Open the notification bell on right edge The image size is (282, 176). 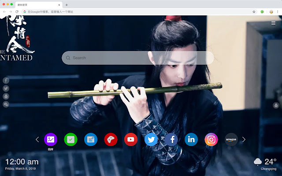pyautogui.click(x=276, y=105)
